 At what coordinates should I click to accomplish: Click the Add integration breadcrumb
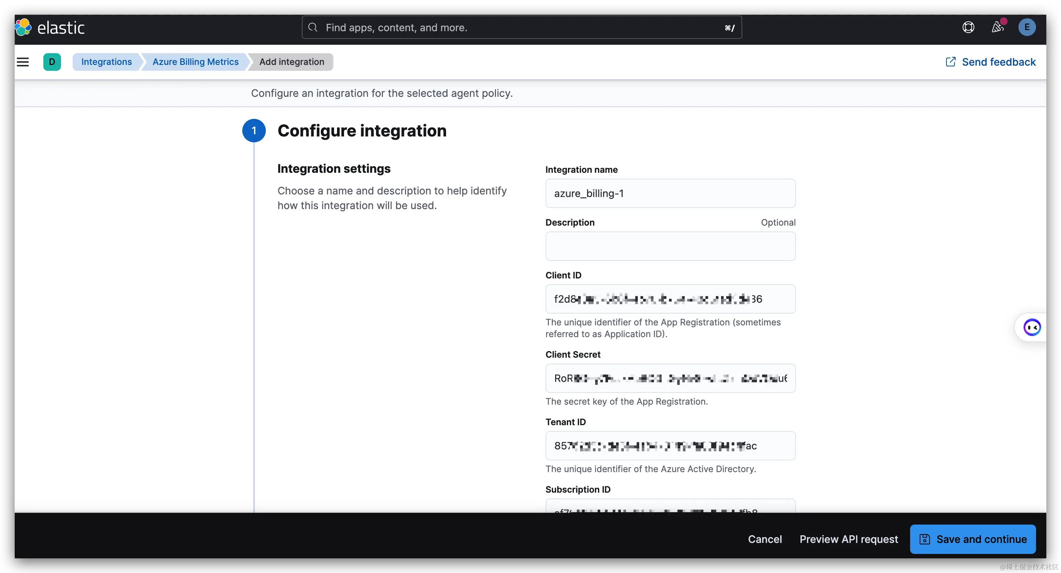pyautogui.click(x=291, y=62)
